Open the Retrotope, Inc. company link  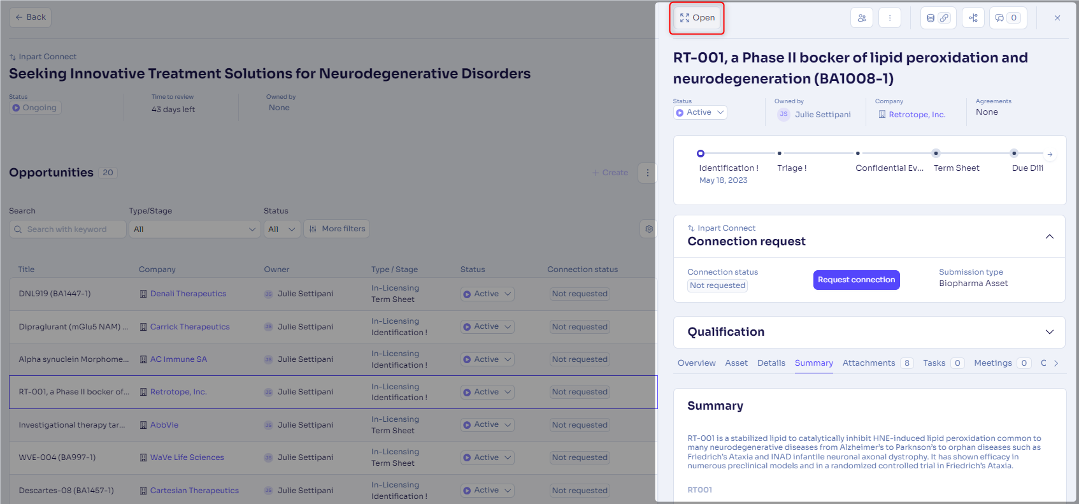(917, 115)
